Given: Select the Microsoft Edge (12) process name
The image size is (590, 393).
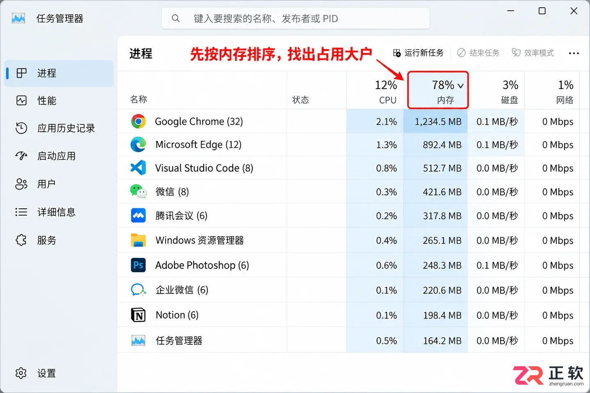Looking at the screenshot, I should (x=198, y=145).
